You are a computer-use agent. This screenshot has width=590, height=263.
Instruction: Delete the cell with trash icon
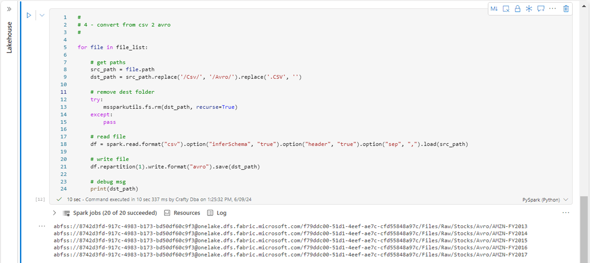(566, 9)
